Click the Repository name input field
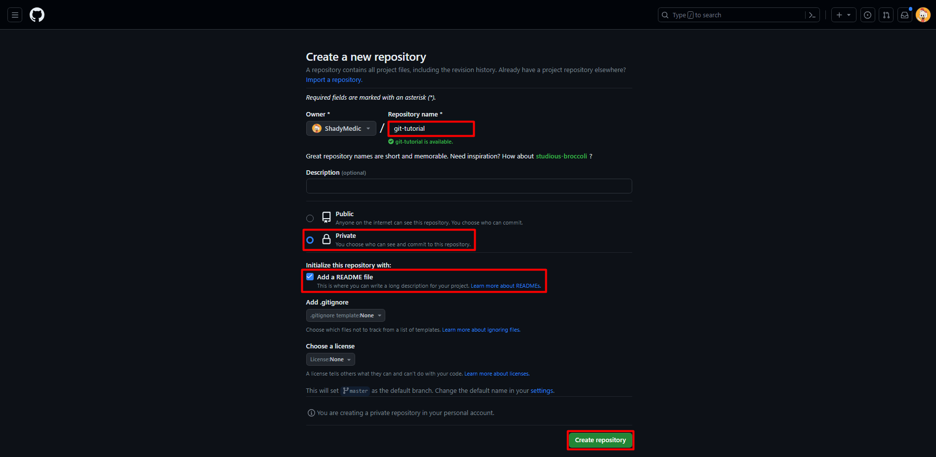Screen dimensions: 936x457 431,129
